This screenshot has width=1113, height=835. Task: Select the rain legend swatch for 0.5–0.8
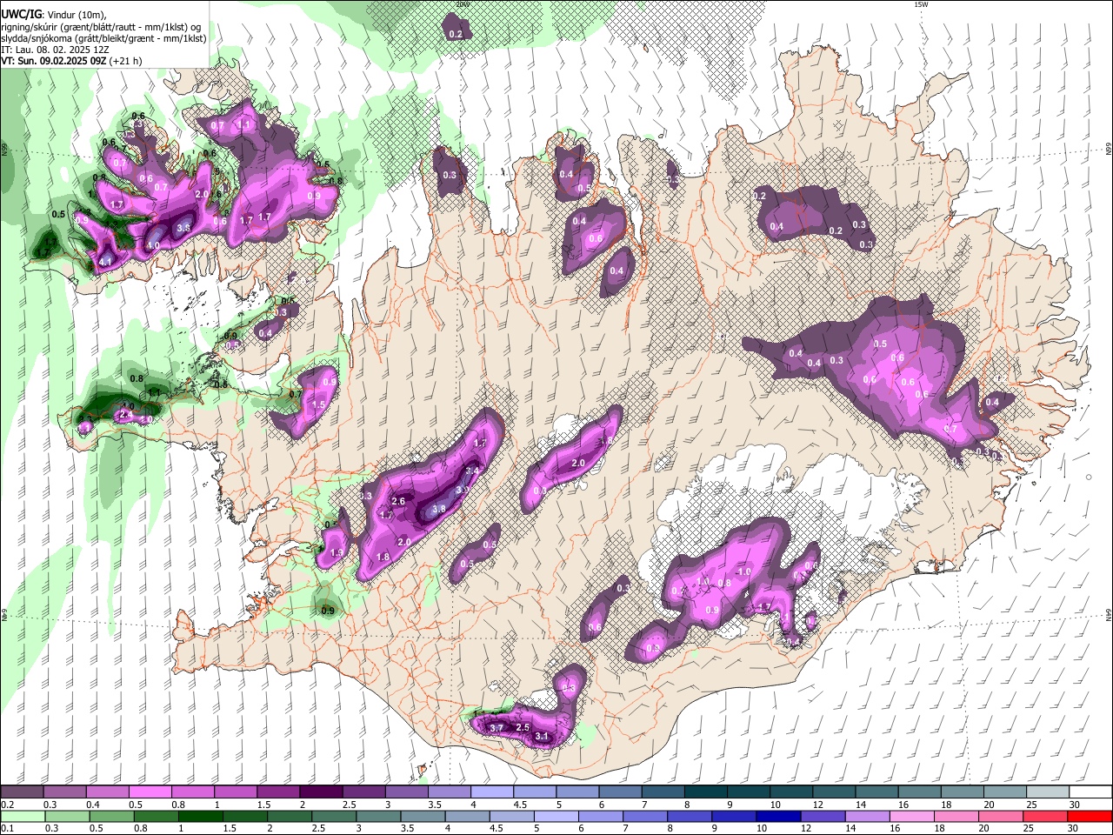tap(111, 816)
